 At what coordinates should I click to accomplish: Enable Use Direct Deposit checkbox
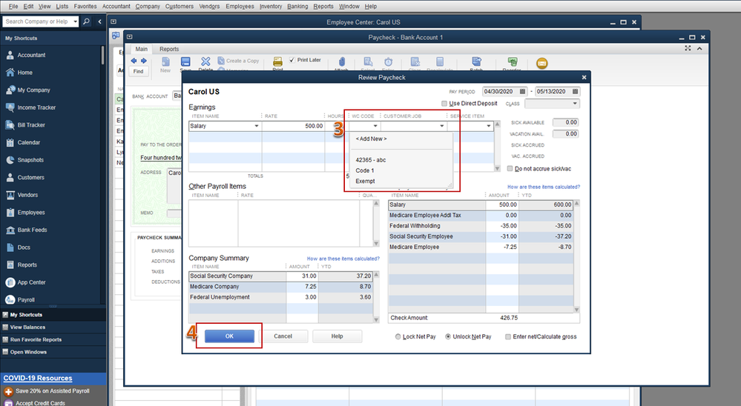[x=444, y=104]
